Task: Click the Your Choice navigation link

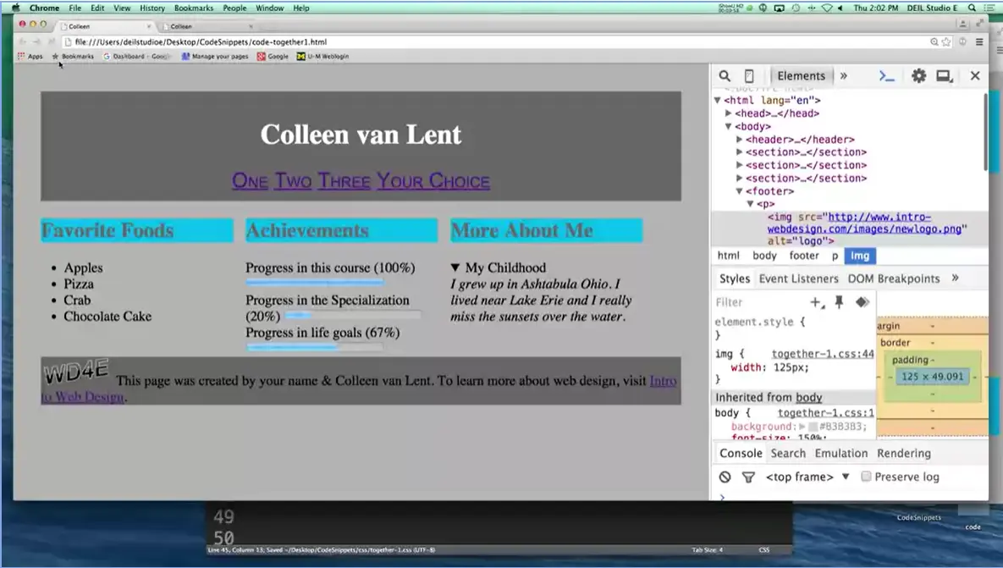Action: pyautogui.click(x=433, y=181)
